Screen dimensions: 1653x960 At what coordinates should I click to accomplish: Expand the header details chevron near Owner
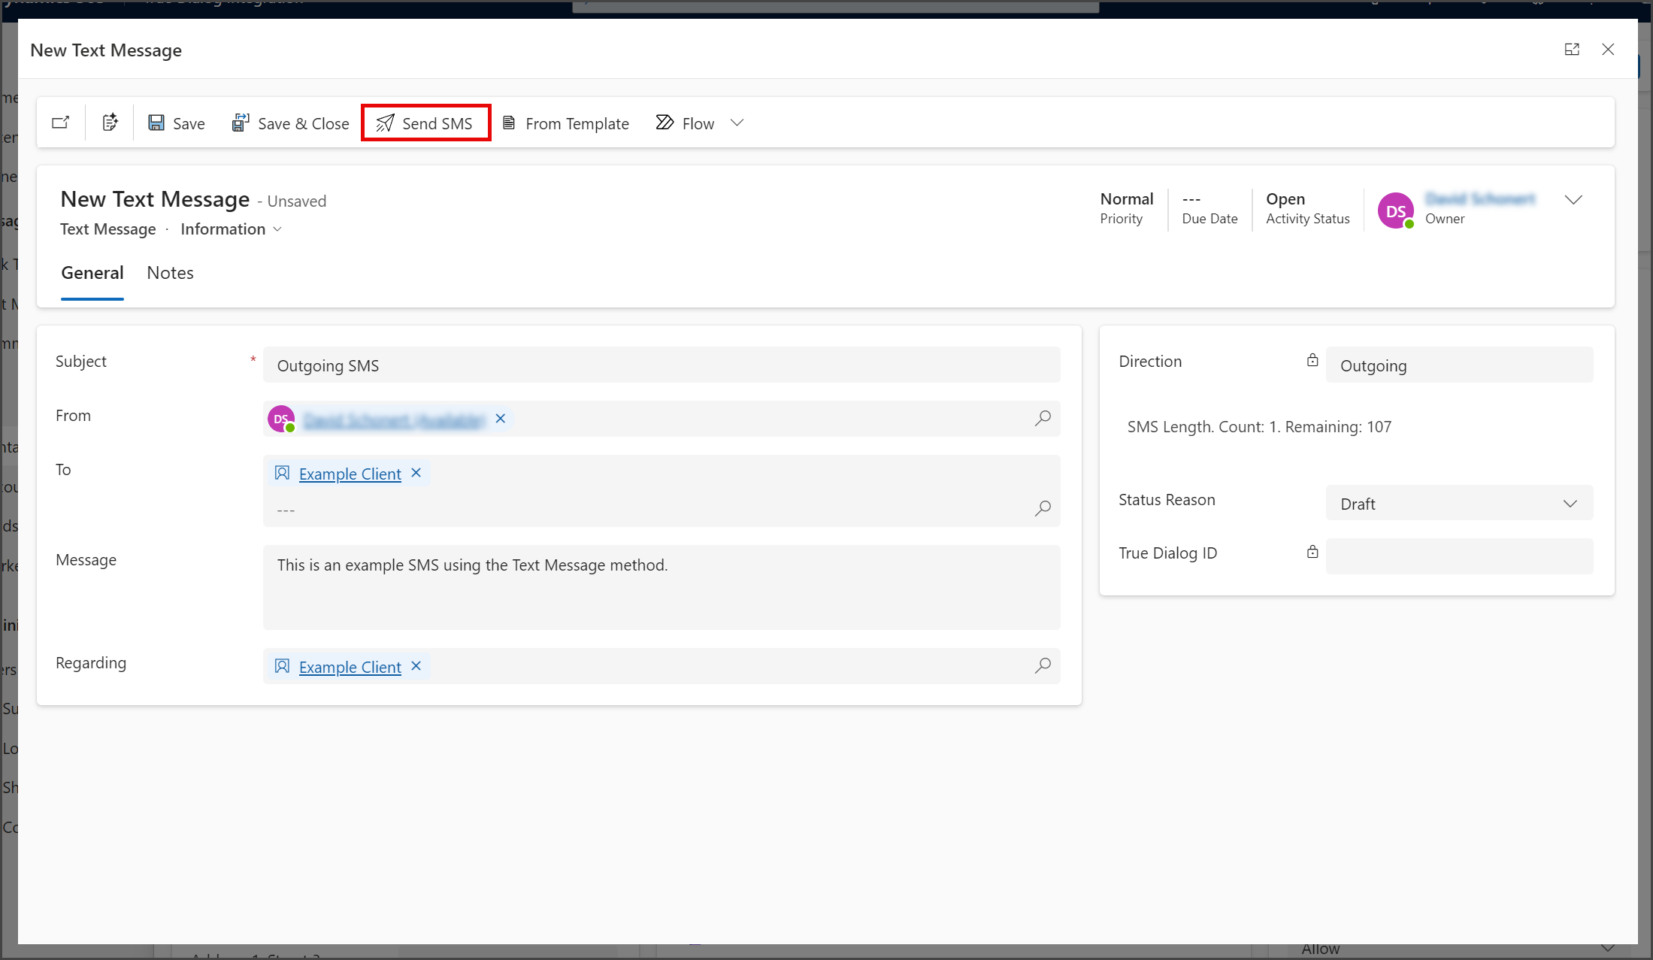click(x=1573, y=200)
